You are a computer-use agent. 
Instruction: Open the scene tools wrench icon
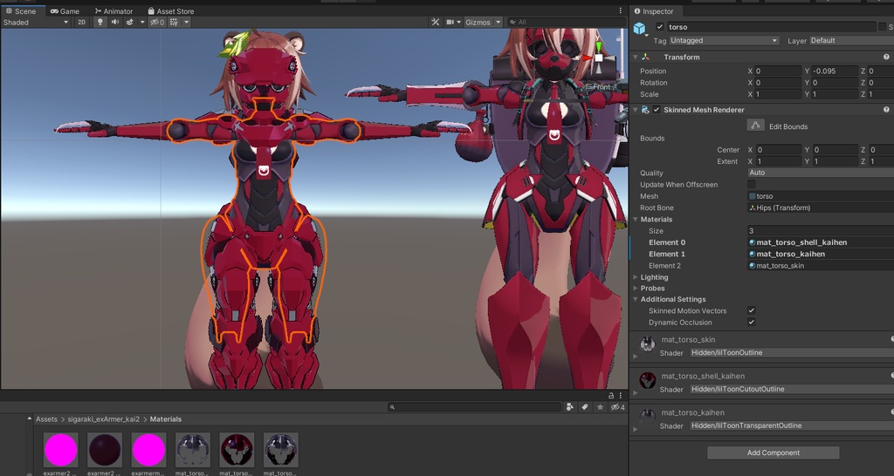(435, 22)
